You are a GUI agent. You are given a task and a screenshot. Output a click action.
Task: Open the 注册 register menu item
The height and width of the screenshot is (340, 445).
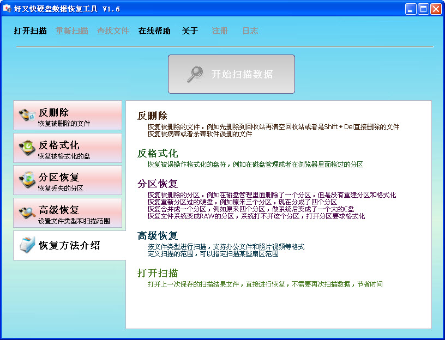[x=220, y=31]
